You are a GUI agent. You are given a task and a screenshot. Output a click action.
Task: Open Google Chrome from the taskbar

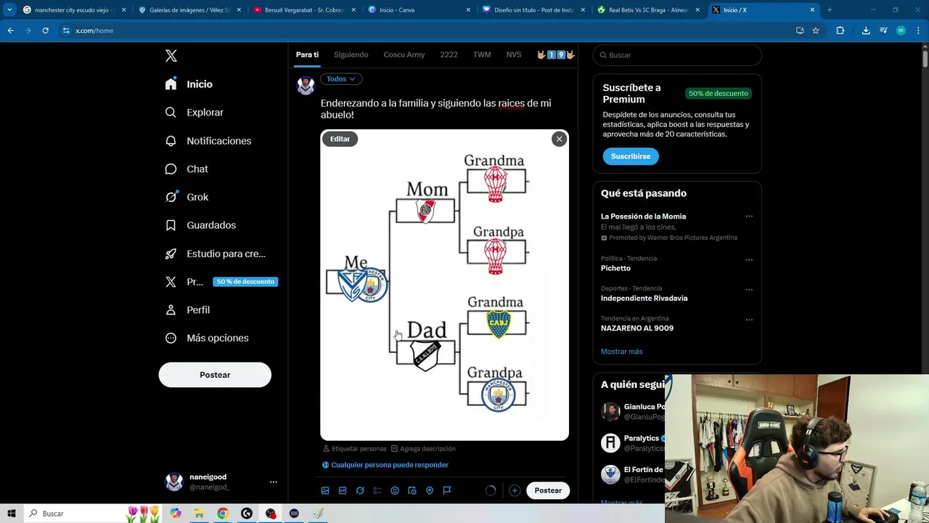223,514
